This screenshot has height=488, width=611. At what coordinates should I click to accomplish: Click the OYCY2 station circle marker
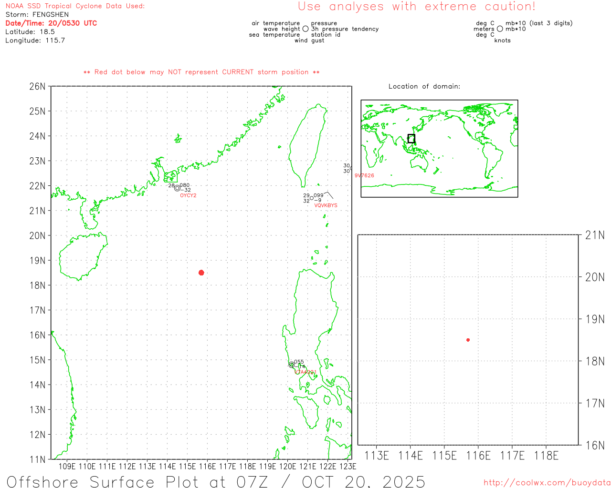click(177, 188)
